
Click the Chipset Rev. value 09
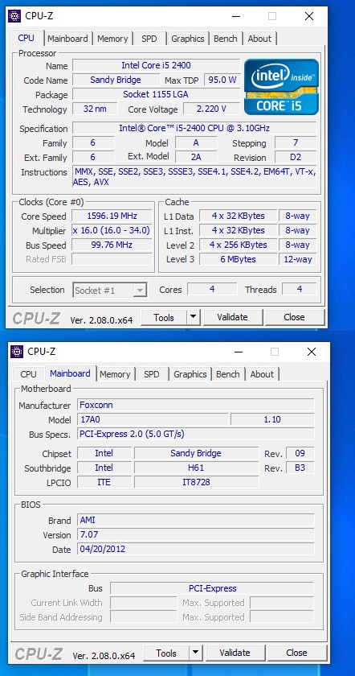point(300,453)
